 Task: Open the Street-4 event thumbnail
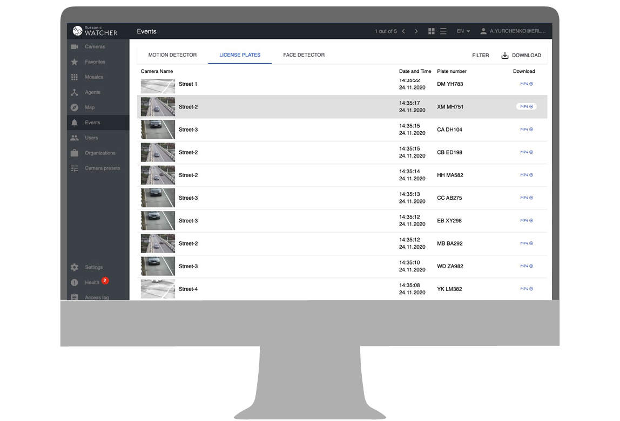[x=158, y=289]
